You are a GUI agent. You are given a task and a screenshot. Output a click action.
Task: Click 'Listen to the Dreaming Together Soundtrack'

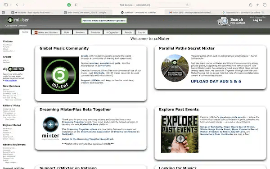point(88,139)
